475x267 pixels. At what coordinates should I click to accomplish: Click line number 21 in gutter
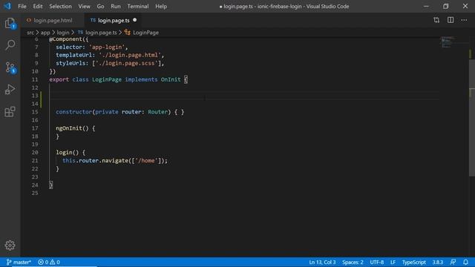35,160
